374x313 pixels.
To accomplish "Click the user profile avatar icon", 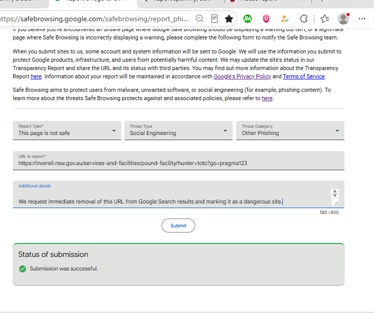I will point(343,19).
